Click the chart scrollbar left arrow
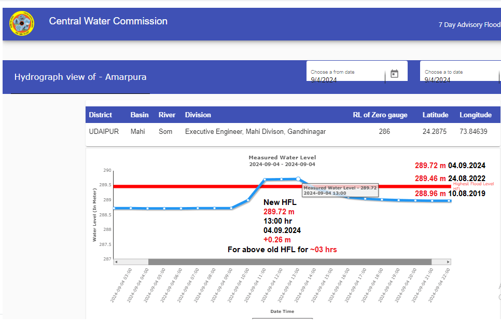 pos(116,262)
